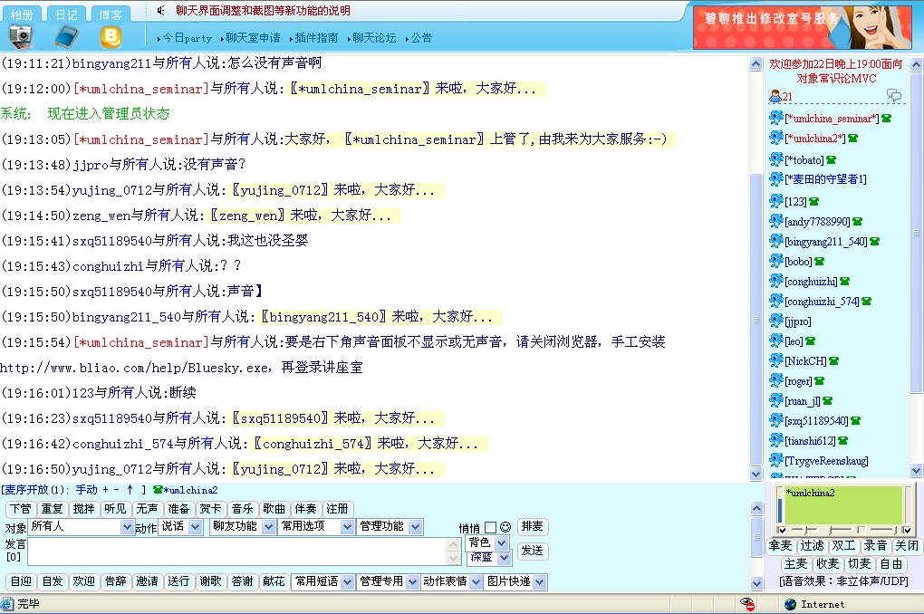This screenshot has height=614, width=924.
Task: Click avatar icon next to [*tobato]
Action: [776, 159]
